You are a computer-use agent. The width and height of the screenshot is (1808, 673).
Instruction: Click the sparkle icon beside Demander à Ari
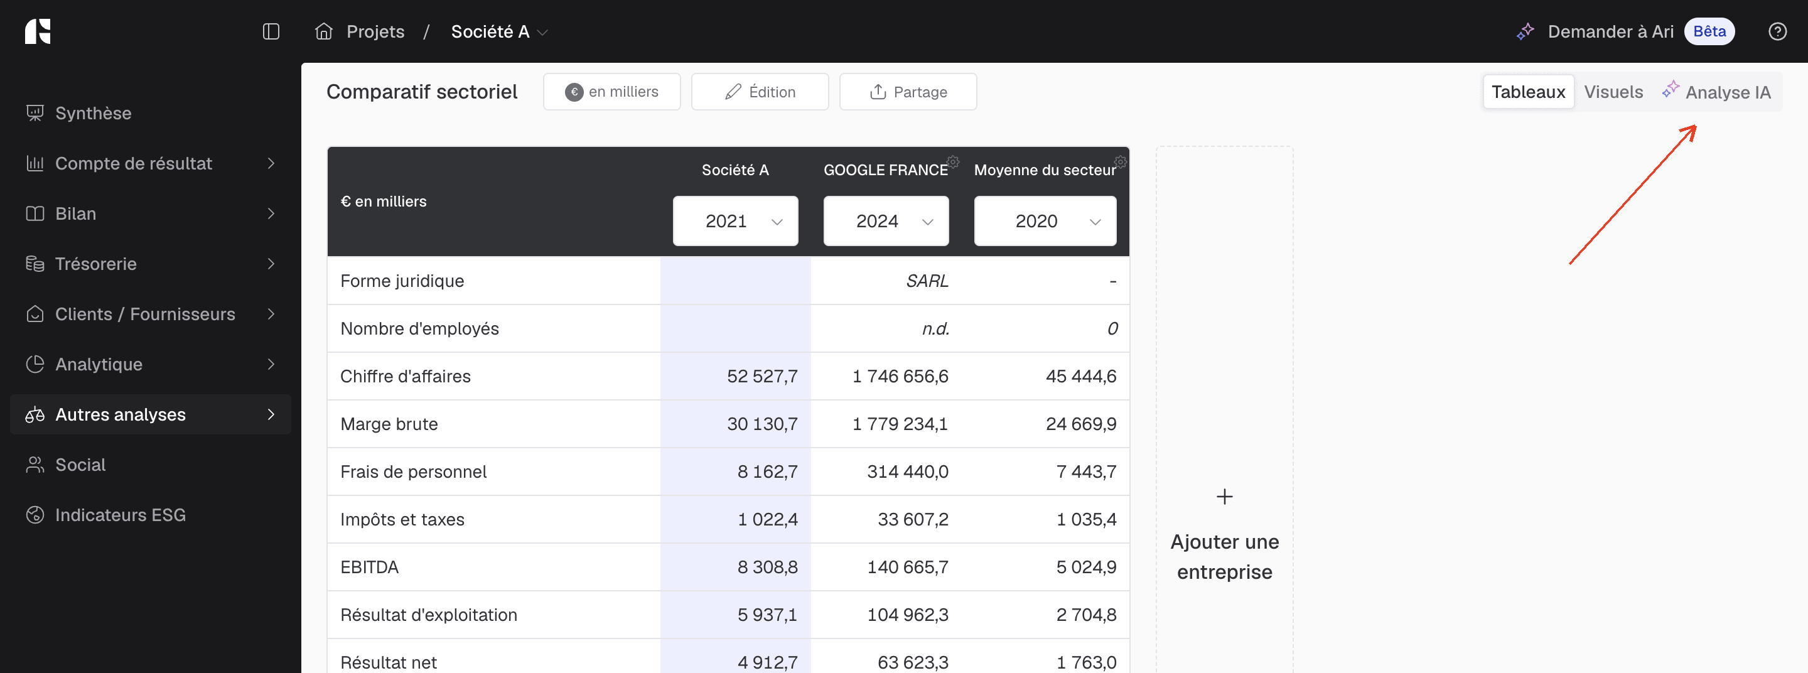1525,31
